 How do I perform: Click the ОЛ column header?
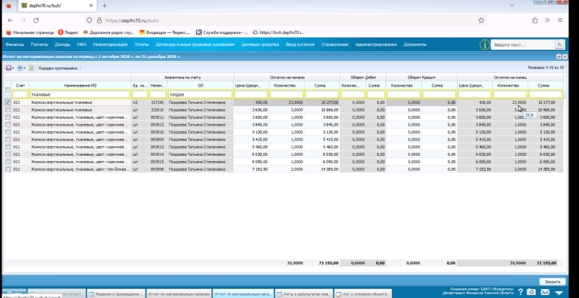coord(201,86)
